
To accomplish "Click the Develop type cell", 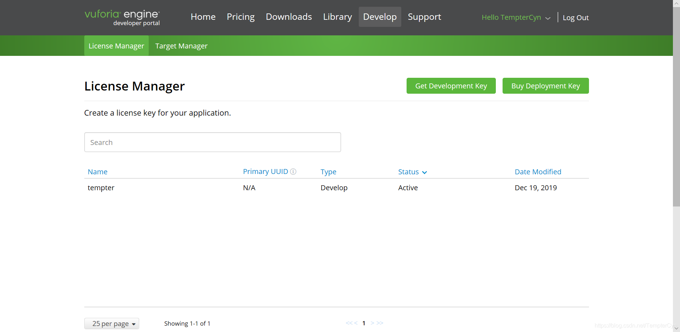I will click(x=334, y=188).
